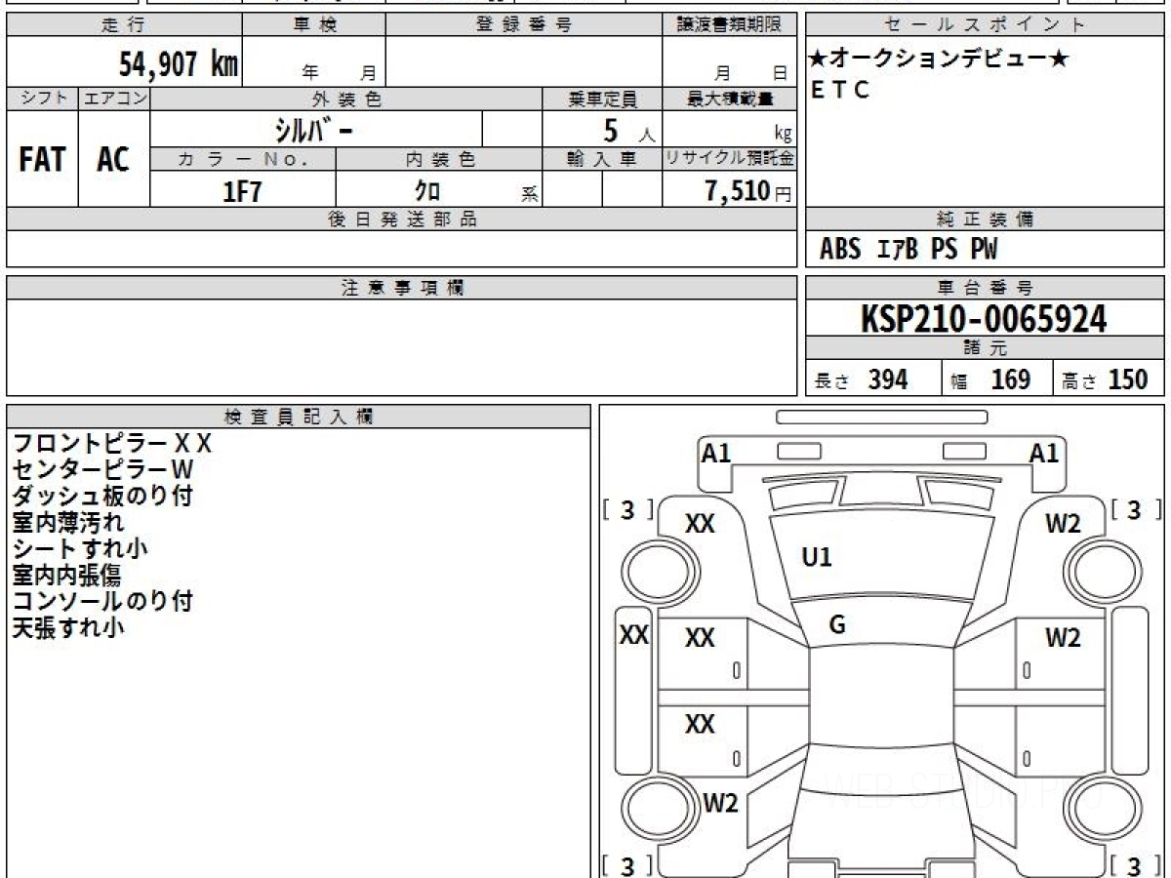Select the inspector note シートすれ小
Image resolution: width=1171 pixels, height=878 pixels.
(79, 549)
